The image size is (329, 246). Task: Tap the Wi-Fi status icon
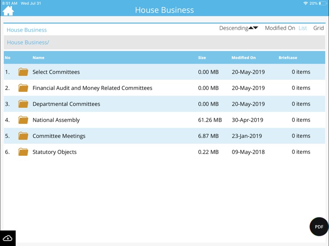coord(305,4)
